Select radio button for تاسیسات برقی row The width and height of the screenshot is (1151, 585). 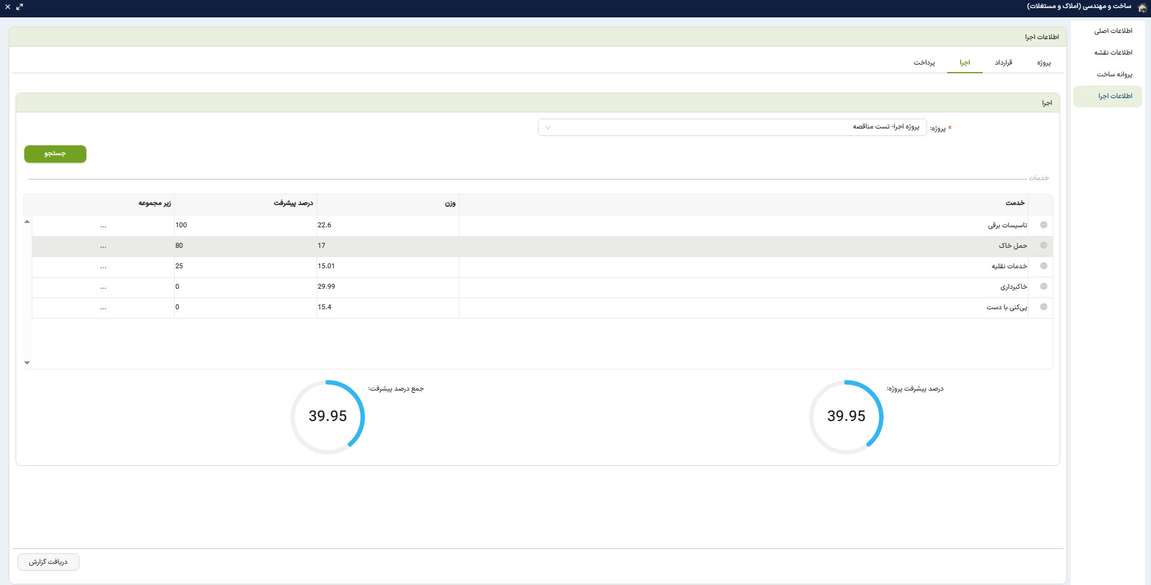[x=1043, y=225]
